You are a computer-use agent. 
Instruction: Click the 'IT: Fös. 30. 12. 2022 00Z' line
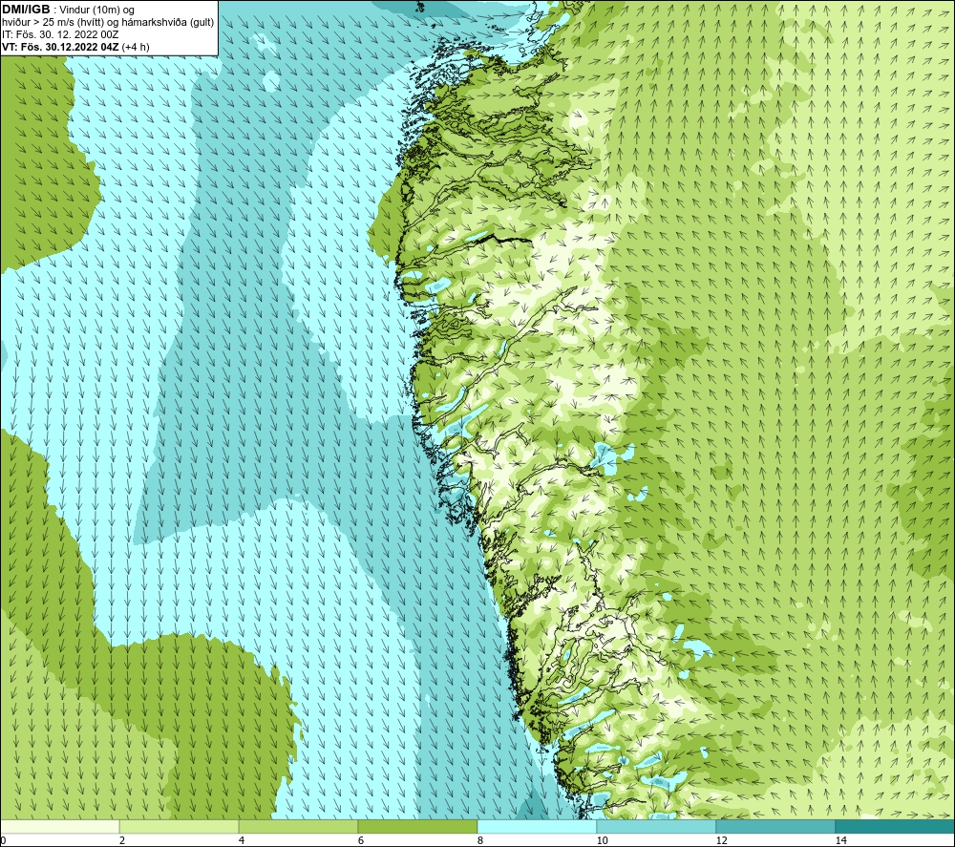point(59,34)
